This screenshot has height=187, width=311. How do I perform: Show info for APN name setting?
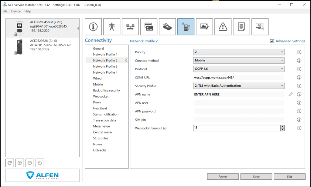[299, 94]
